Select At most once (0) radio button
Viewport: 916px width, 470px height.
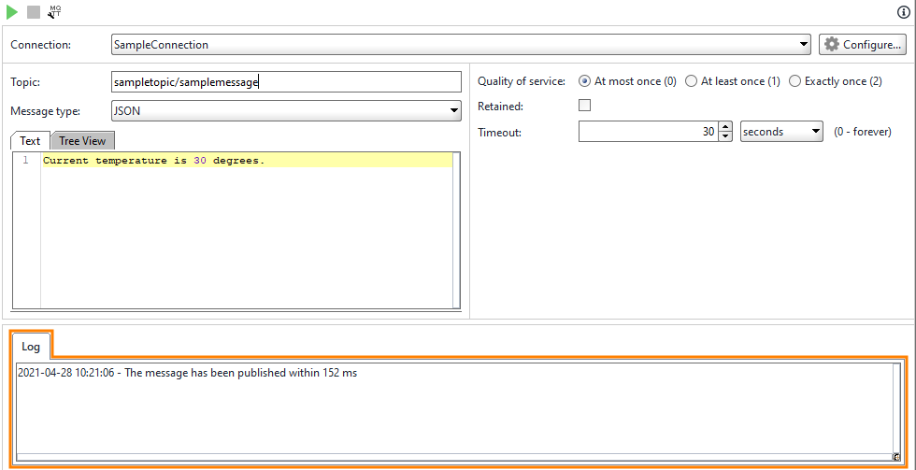pyautogui.click(x=583, y=81)
